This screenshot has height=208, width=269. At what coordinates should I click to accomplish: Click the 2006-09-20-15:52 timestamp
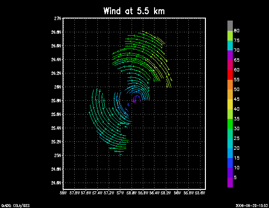(251, 206)
